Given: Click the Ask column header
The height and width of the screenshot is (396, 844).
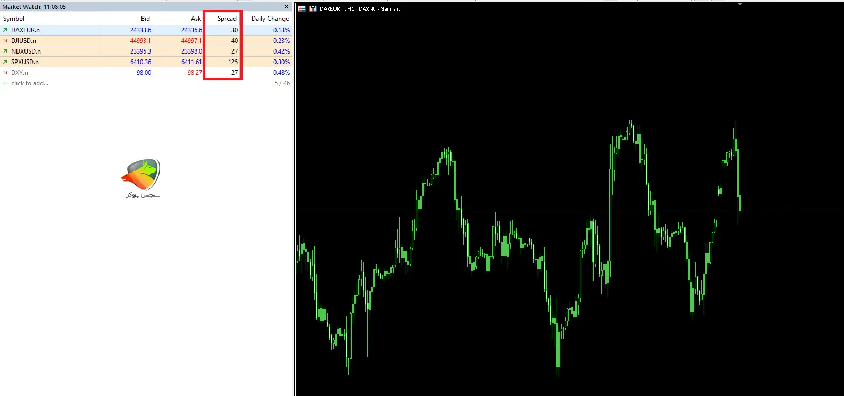Looking at the screenshot, I should pos(196,19).
